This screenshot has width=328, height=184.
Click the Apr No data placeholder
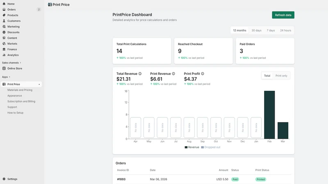(x=136, y=128)
